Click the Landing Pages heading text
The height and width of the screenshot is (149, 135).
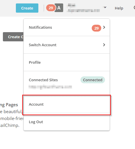(x=9, y=105)
